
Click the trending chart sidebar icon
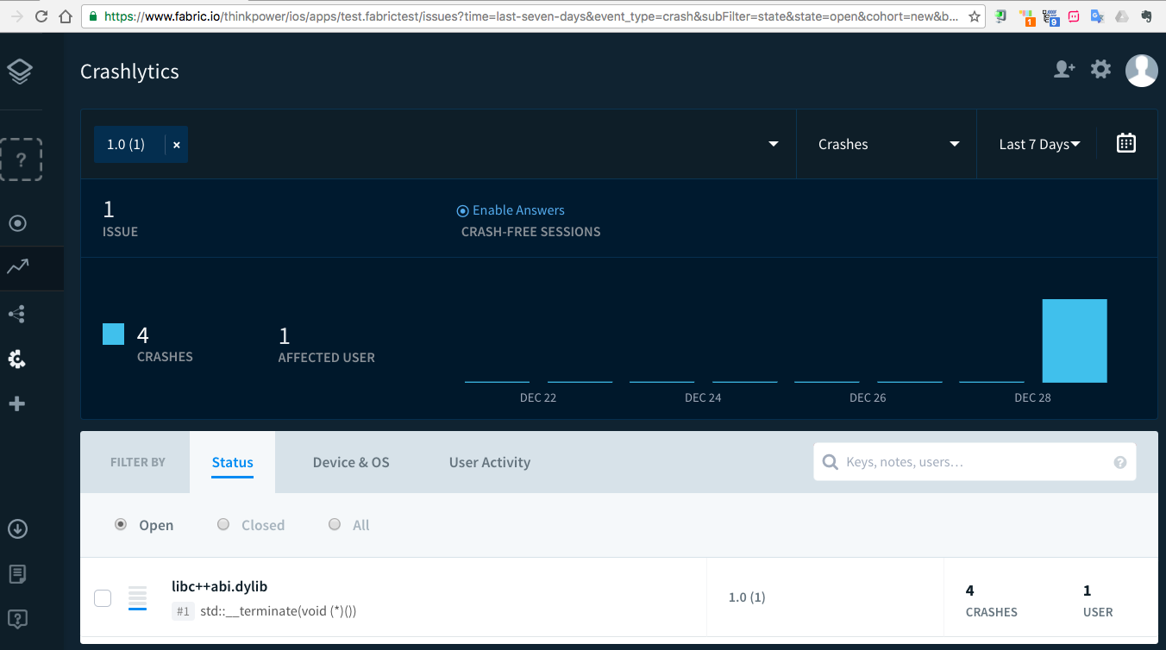pyautogui.click(x=18, y=267)
